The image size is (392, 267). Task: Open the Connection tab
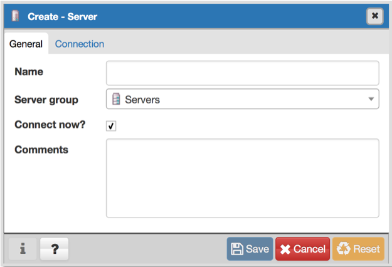pyautogui.click(x=80, y=44)
